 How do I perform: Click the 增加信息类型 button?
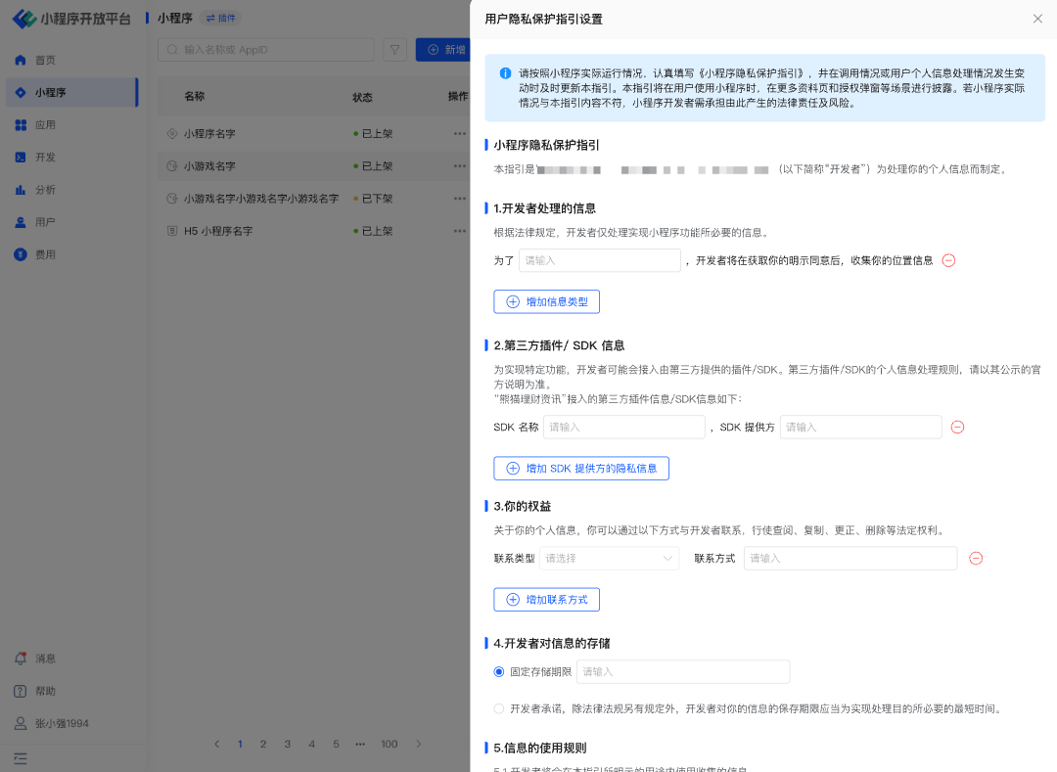tap(546, 301)
